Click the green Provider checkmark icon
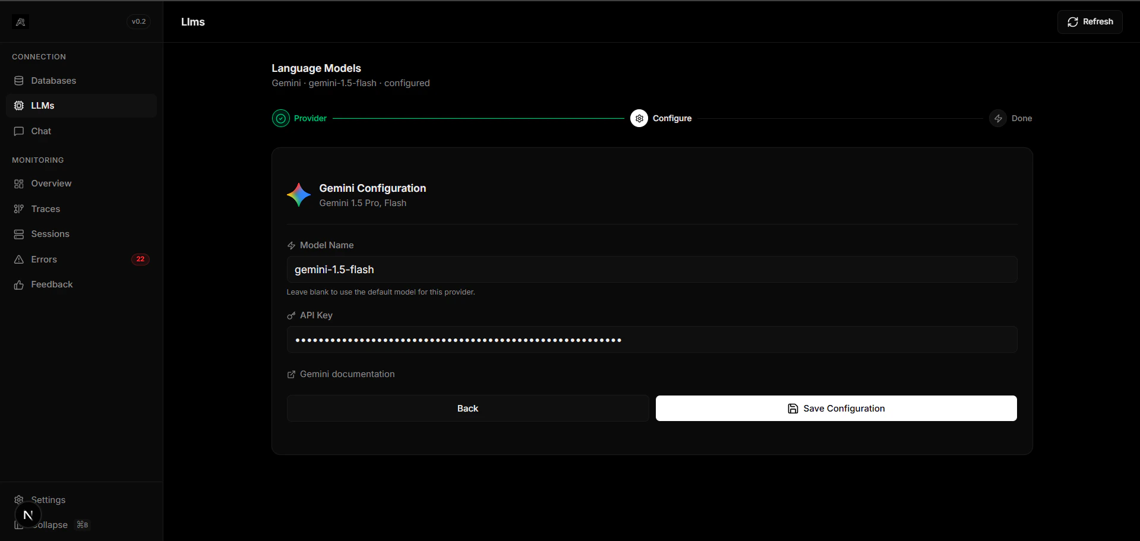 point(281,118)
